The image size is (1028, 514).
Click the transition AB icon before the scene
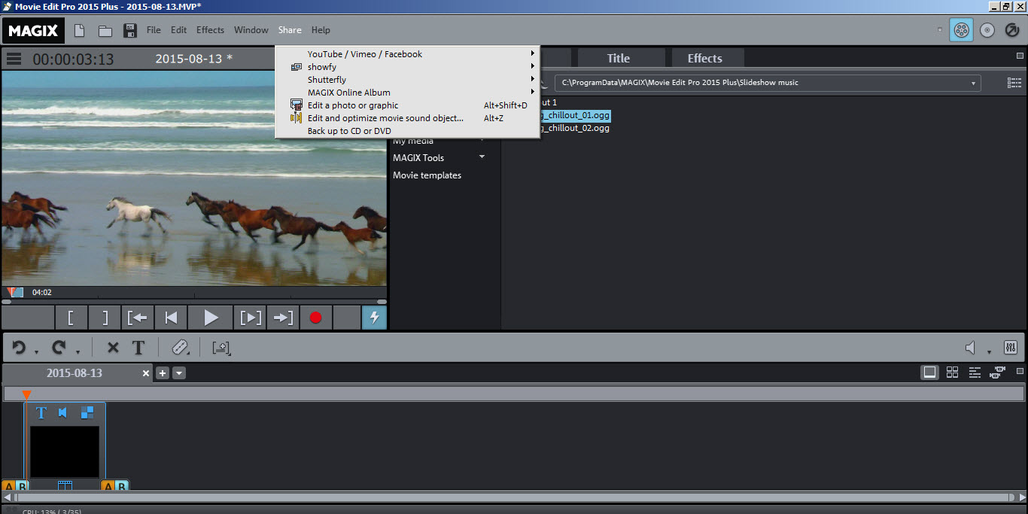(15, 486)
